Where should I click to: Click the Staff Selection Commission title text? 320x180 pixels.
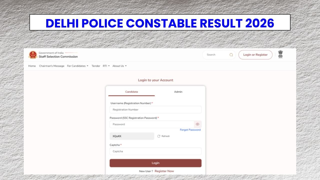(x=58, y=57)
